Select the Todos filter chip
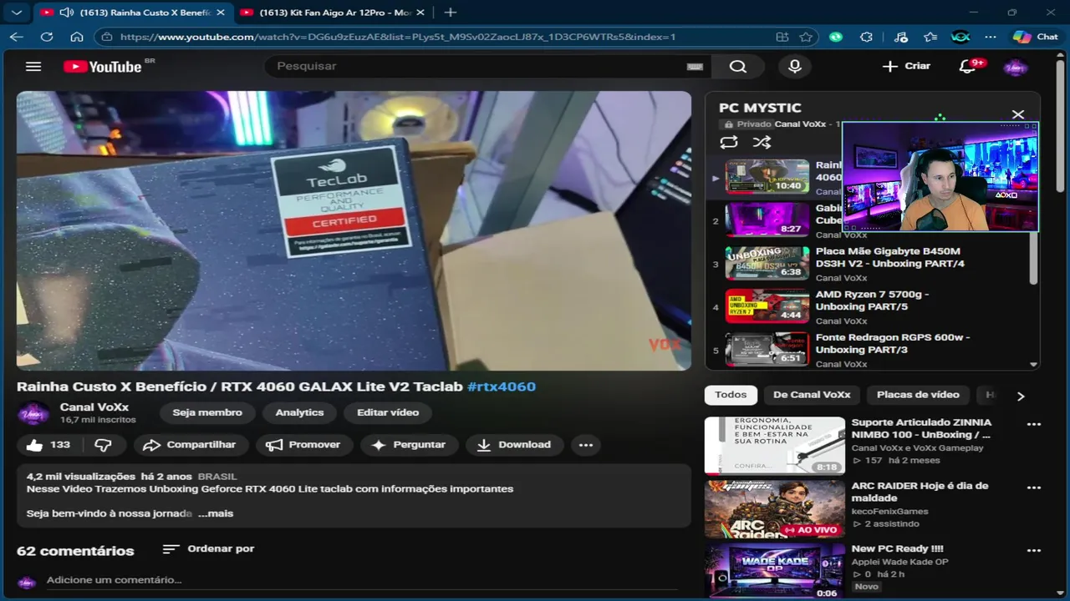 pyautogui.click(x=731, y=395)
